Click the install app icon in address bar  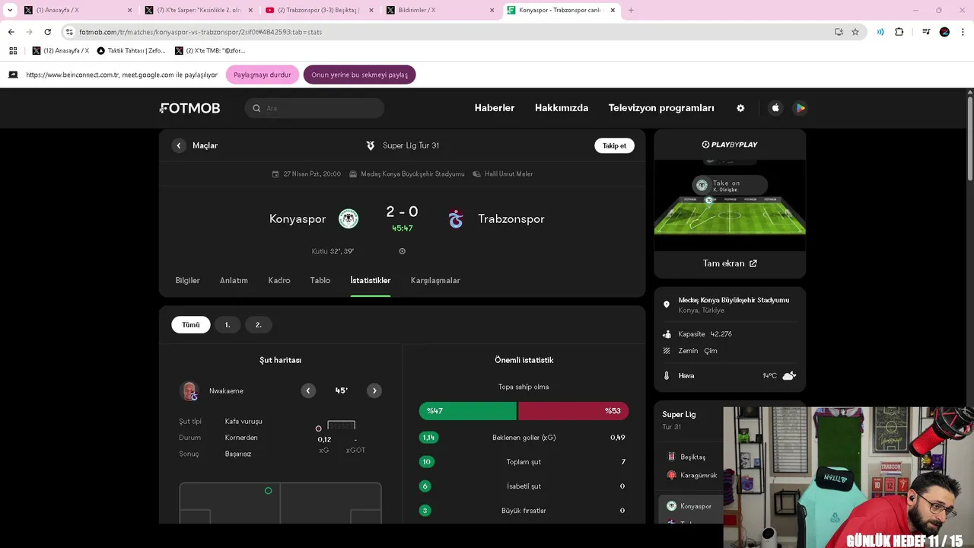click(839, 32)
